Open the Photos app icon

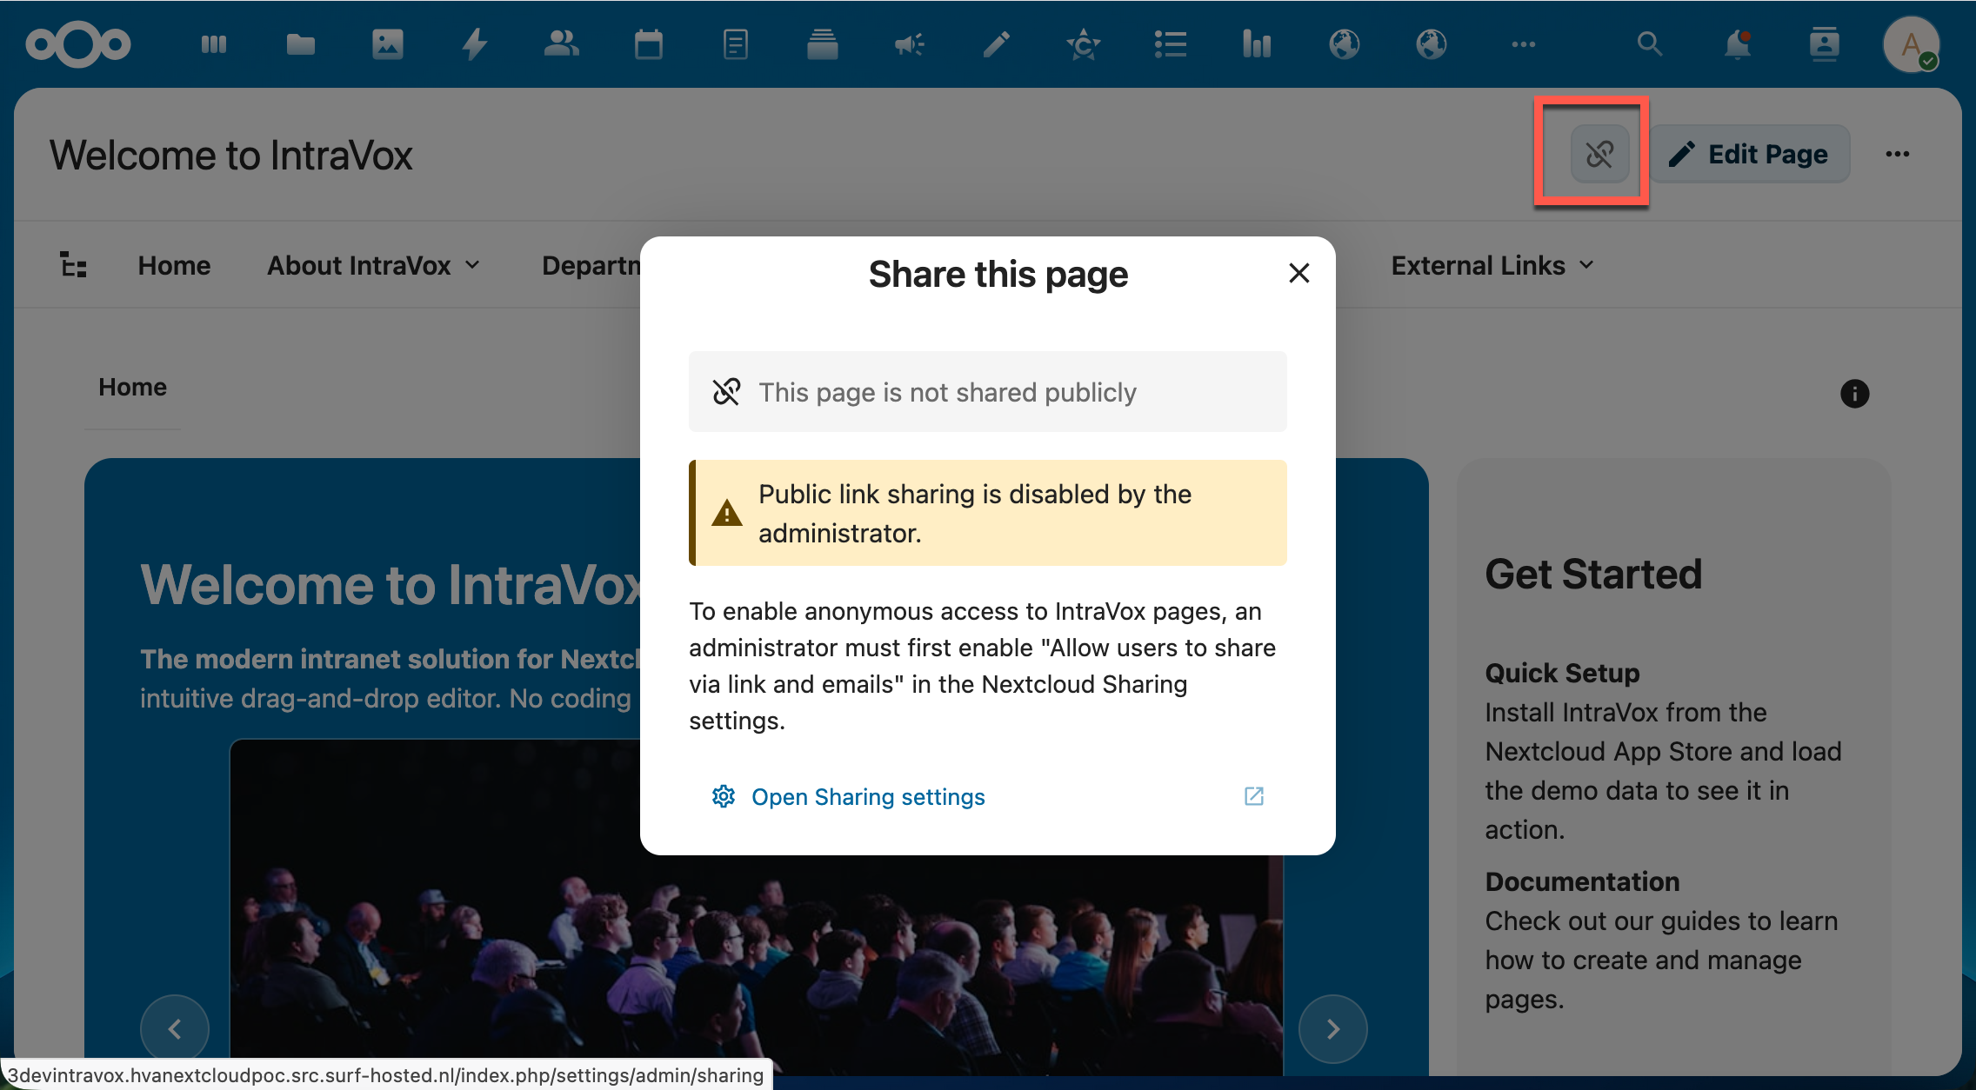388,43
